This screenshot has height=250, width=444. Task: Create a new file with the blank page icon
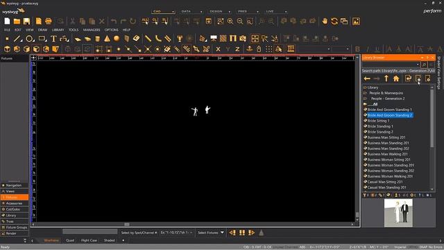[7, 22]
